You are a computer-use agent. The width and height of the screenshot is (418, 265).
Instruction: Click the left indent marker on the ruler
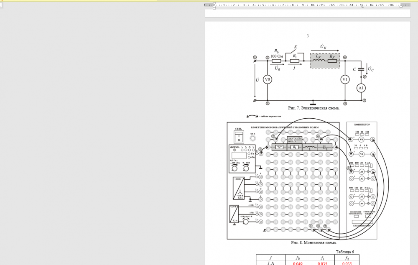click(214, 5)
